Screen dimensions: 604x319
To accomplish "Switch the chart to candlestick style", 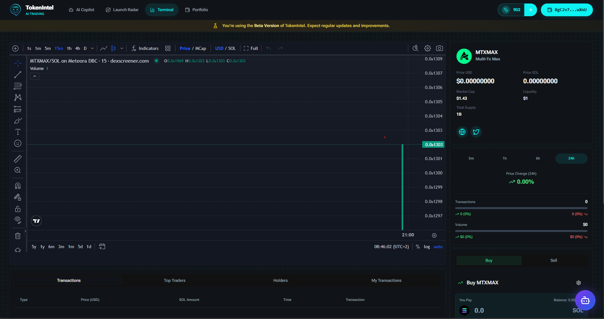I will 114,48.
